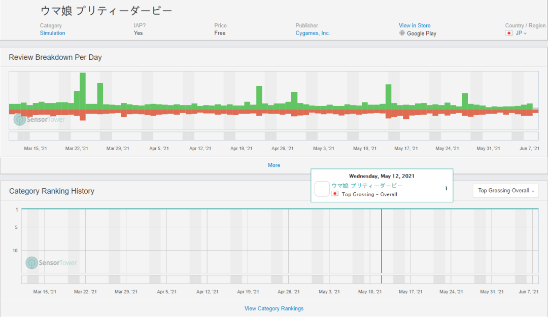This screenshot has width=548, height=317.
Task: Open the Top Grossing-Overall dropdown
Action: click(x=506, y=191)
